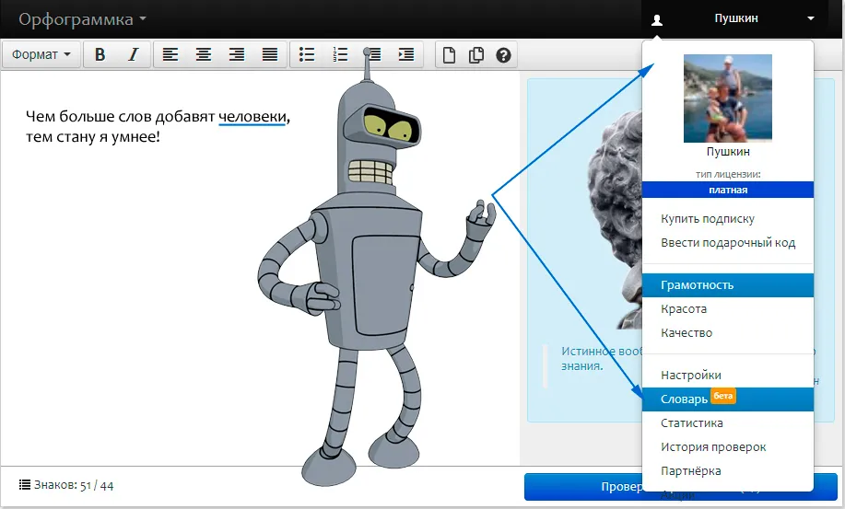Choose Ввести подарочный код
The height and width of the screenshot is (509, 845).
[728, 243]
